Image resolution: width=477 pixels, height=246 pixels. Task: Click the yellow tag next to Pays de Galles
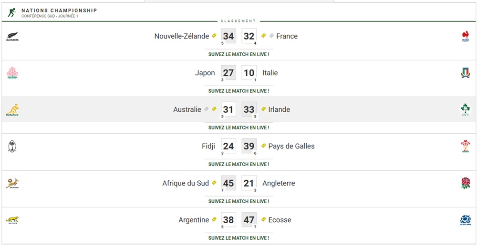(263, 146)
